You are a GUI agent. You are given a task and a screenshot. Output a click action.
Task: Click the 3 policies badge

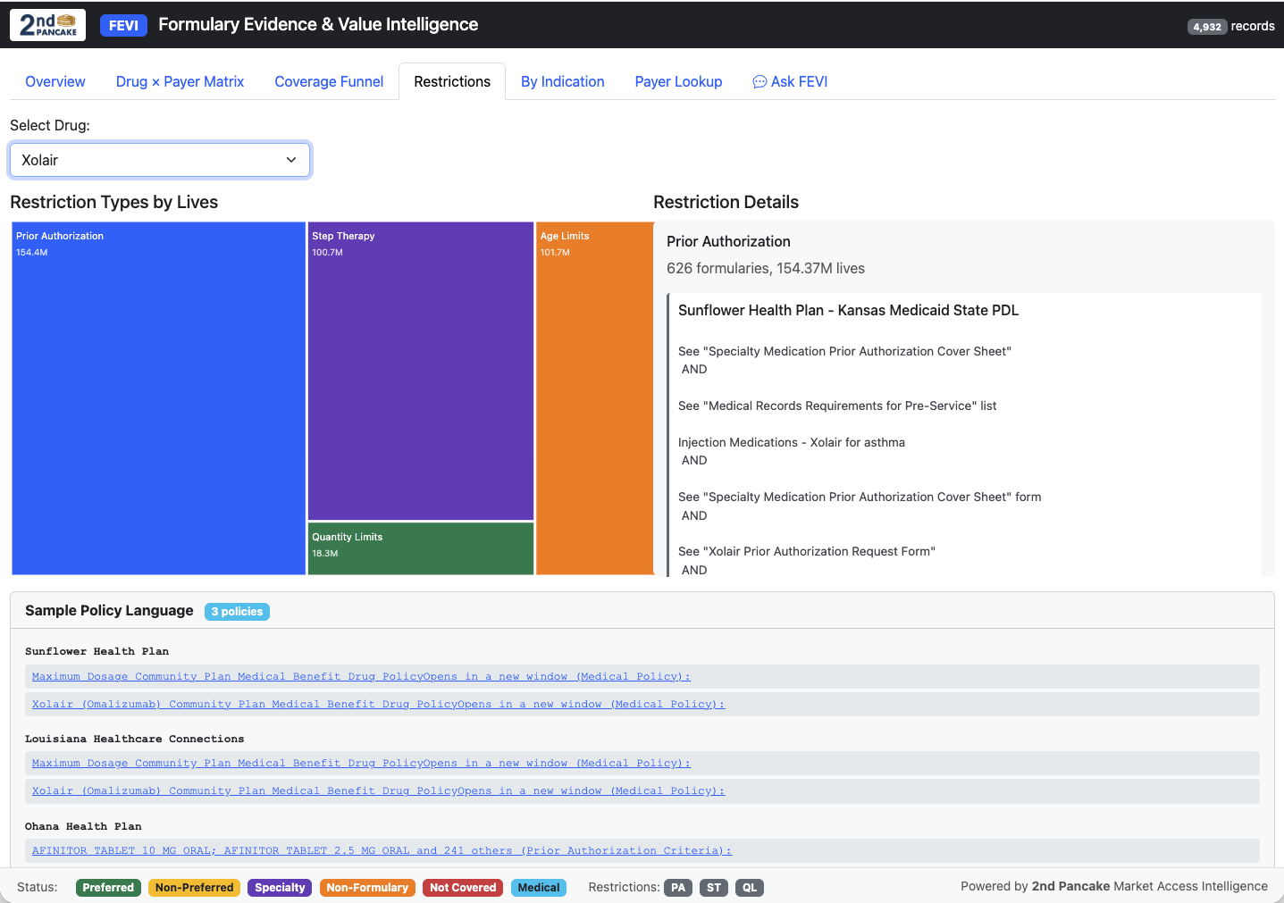point(237,612)
